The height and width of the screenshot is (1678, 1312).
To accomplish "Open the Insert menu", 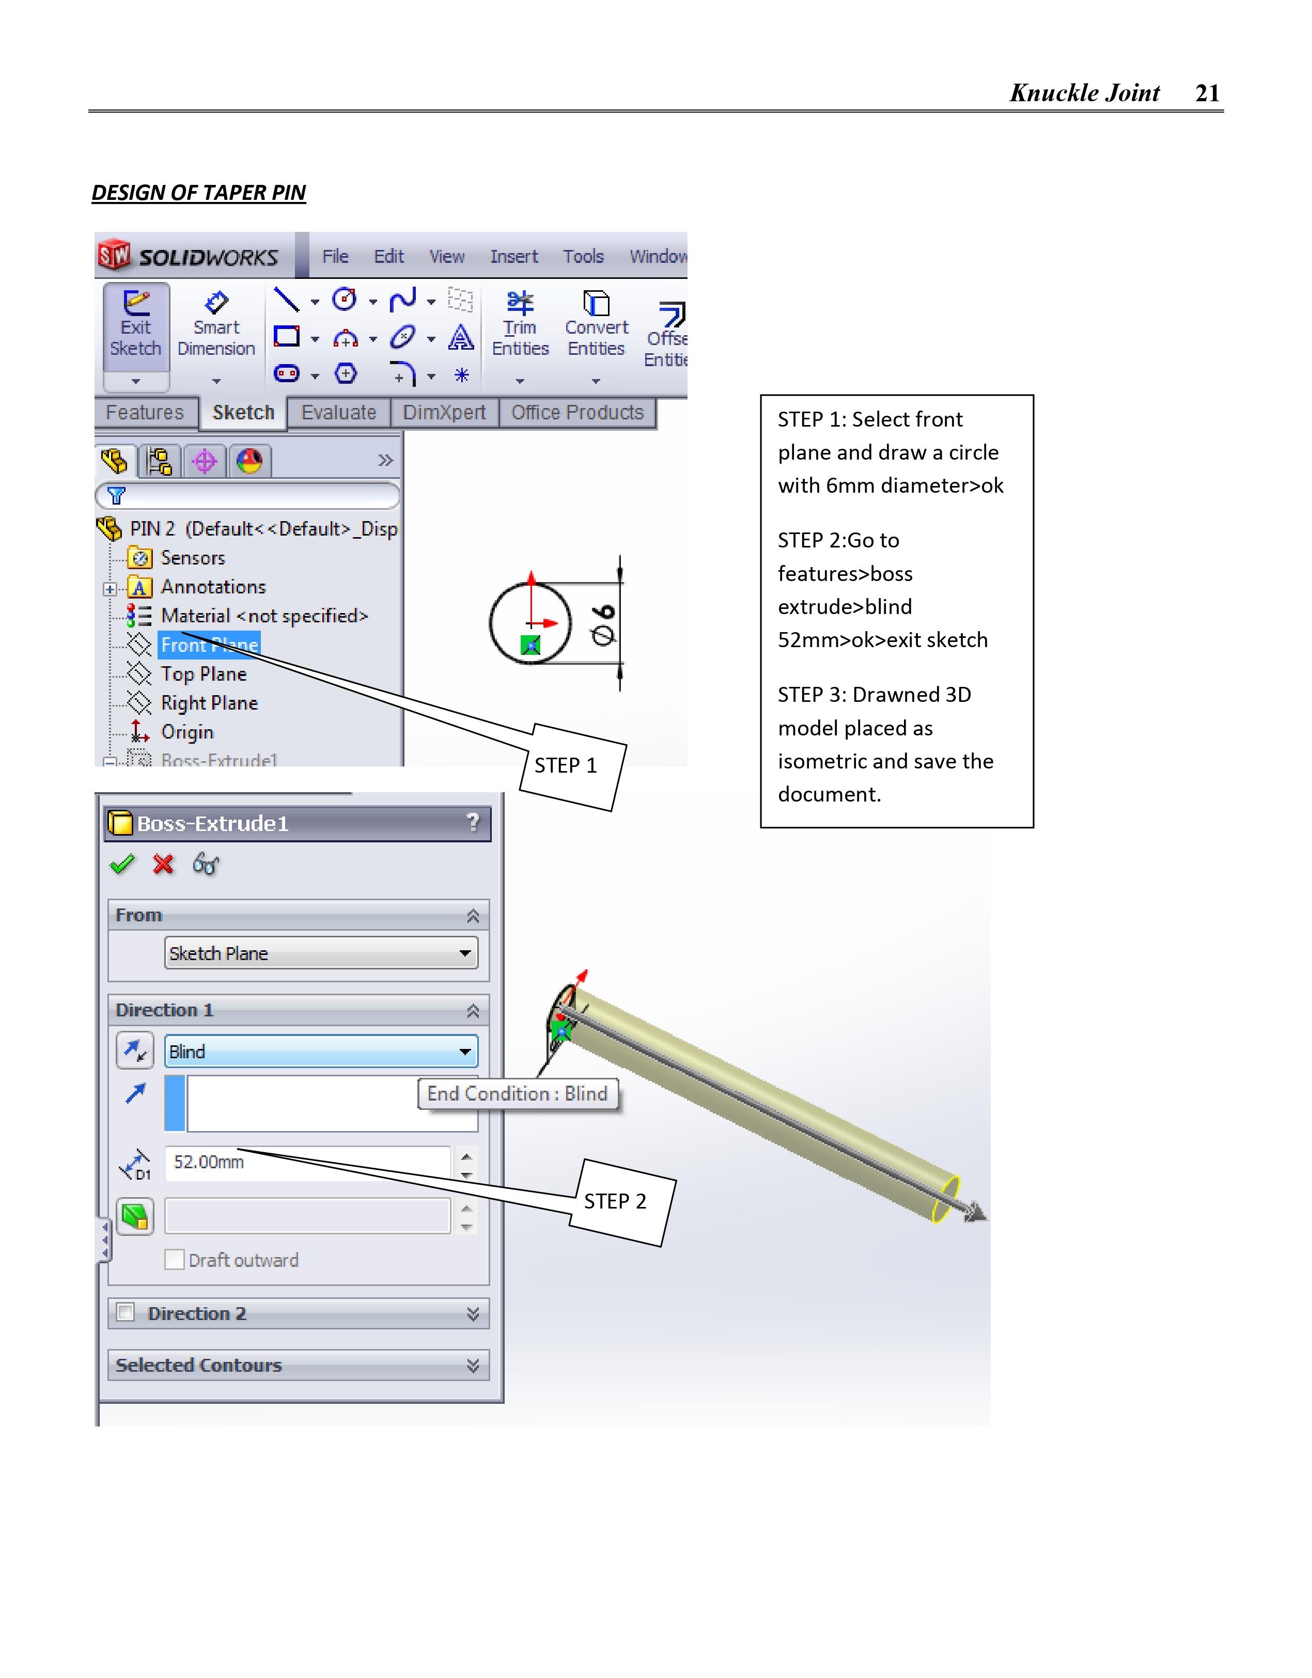I will (513, 257).
